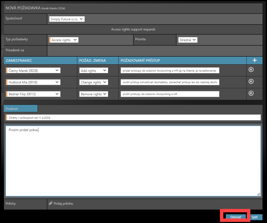The width and height of the screenshot is (267, 223).
Task: Open the Remove rights dropdown
Action: coord(94,94)
